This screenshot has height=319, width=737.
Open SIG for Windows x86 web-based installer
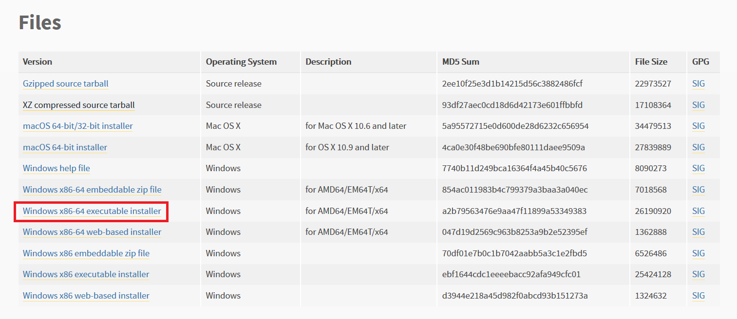(x=699, y=296)
